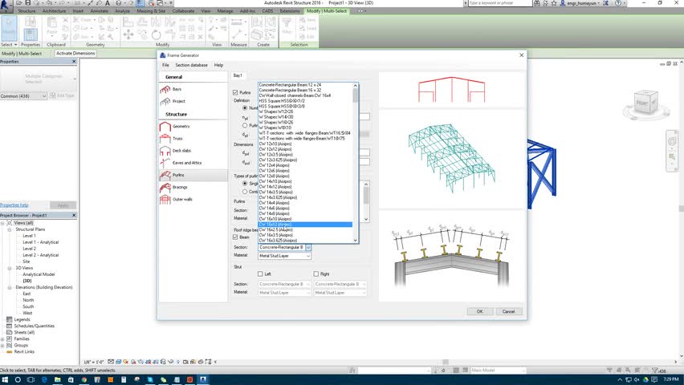Click the Open folder quick access icon
The image size is (684, 385).
click(x=19, y=3)
